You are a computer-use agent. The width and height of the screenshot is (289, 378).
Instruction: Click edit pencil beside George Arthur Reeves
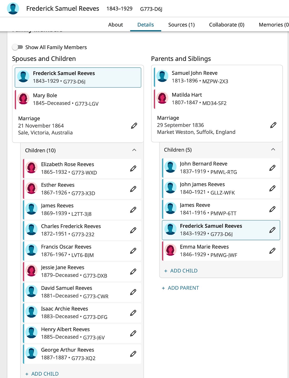(x=133, y=354)
